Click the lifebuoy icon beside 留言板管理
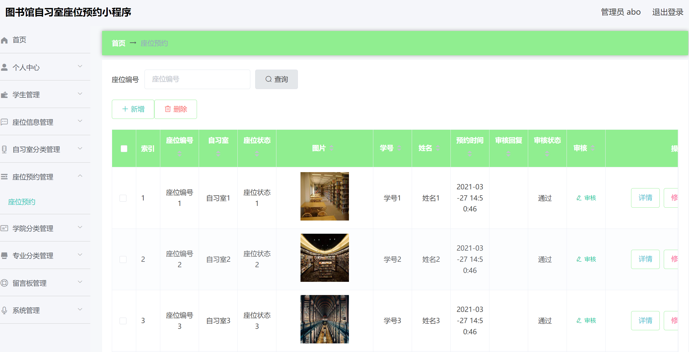The width and height of the screenshot is (689, 352). [4, 283]
